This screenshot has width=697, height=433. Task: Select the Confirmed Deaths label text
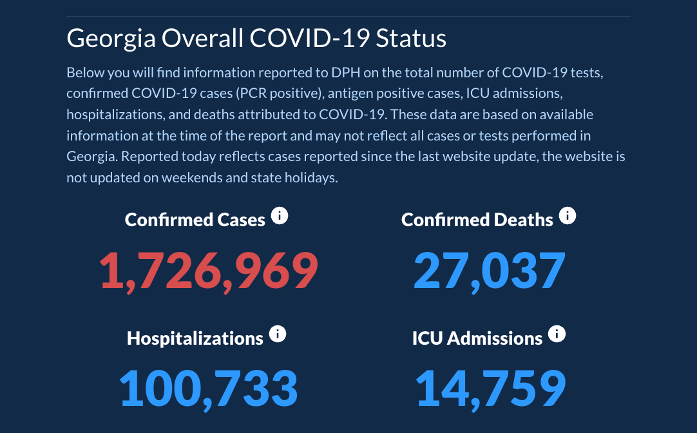click(477, 220)
